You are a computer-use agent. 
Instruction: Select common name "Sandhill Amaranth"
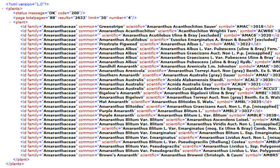118,66
